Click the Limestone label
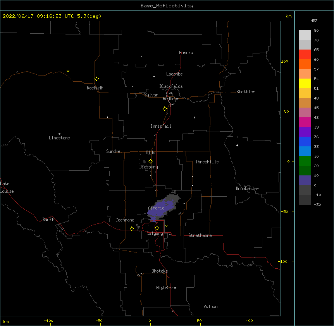The height and width of the screenshot is (326, 334). tap(59, 138)
